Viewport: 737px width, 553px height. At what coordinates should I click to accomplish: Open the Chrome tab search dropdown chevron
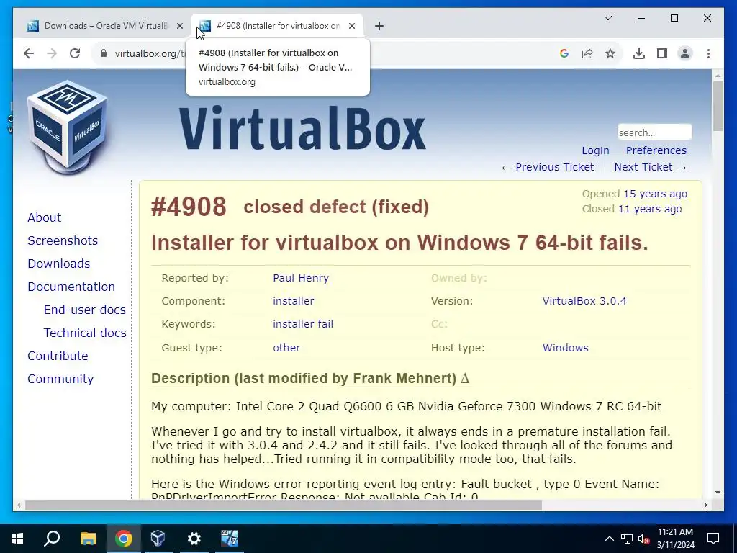click(x=607, y=18)
